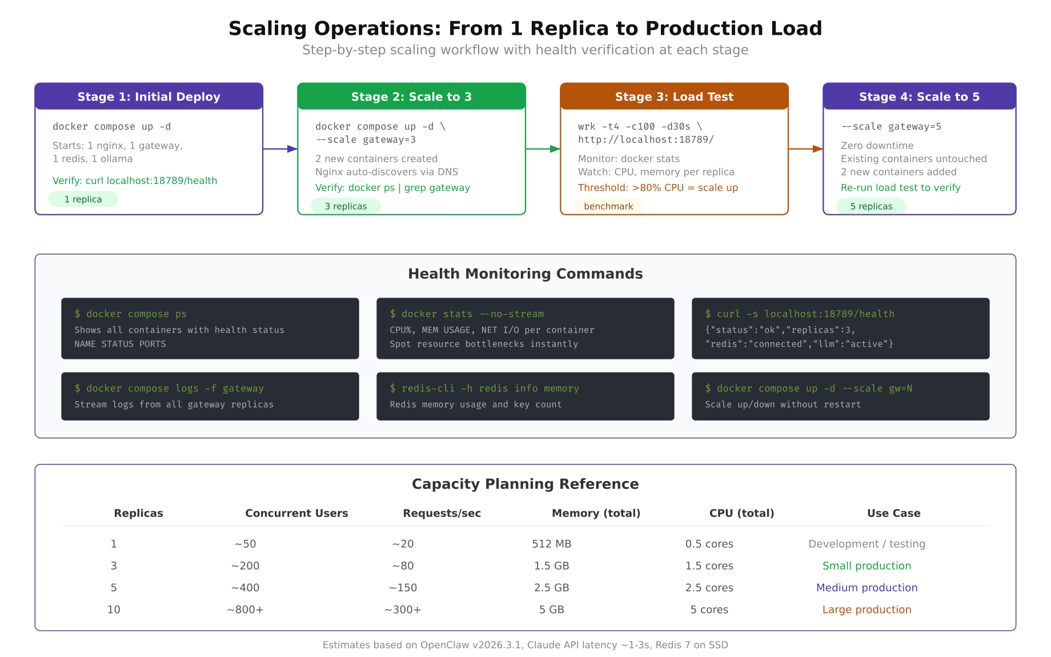
Task: Click the Stage 3: Load Test header
Action: tap(675, 97)
